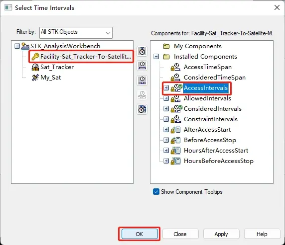Select the My_Sat satellite icon

[x=35, y=78]
